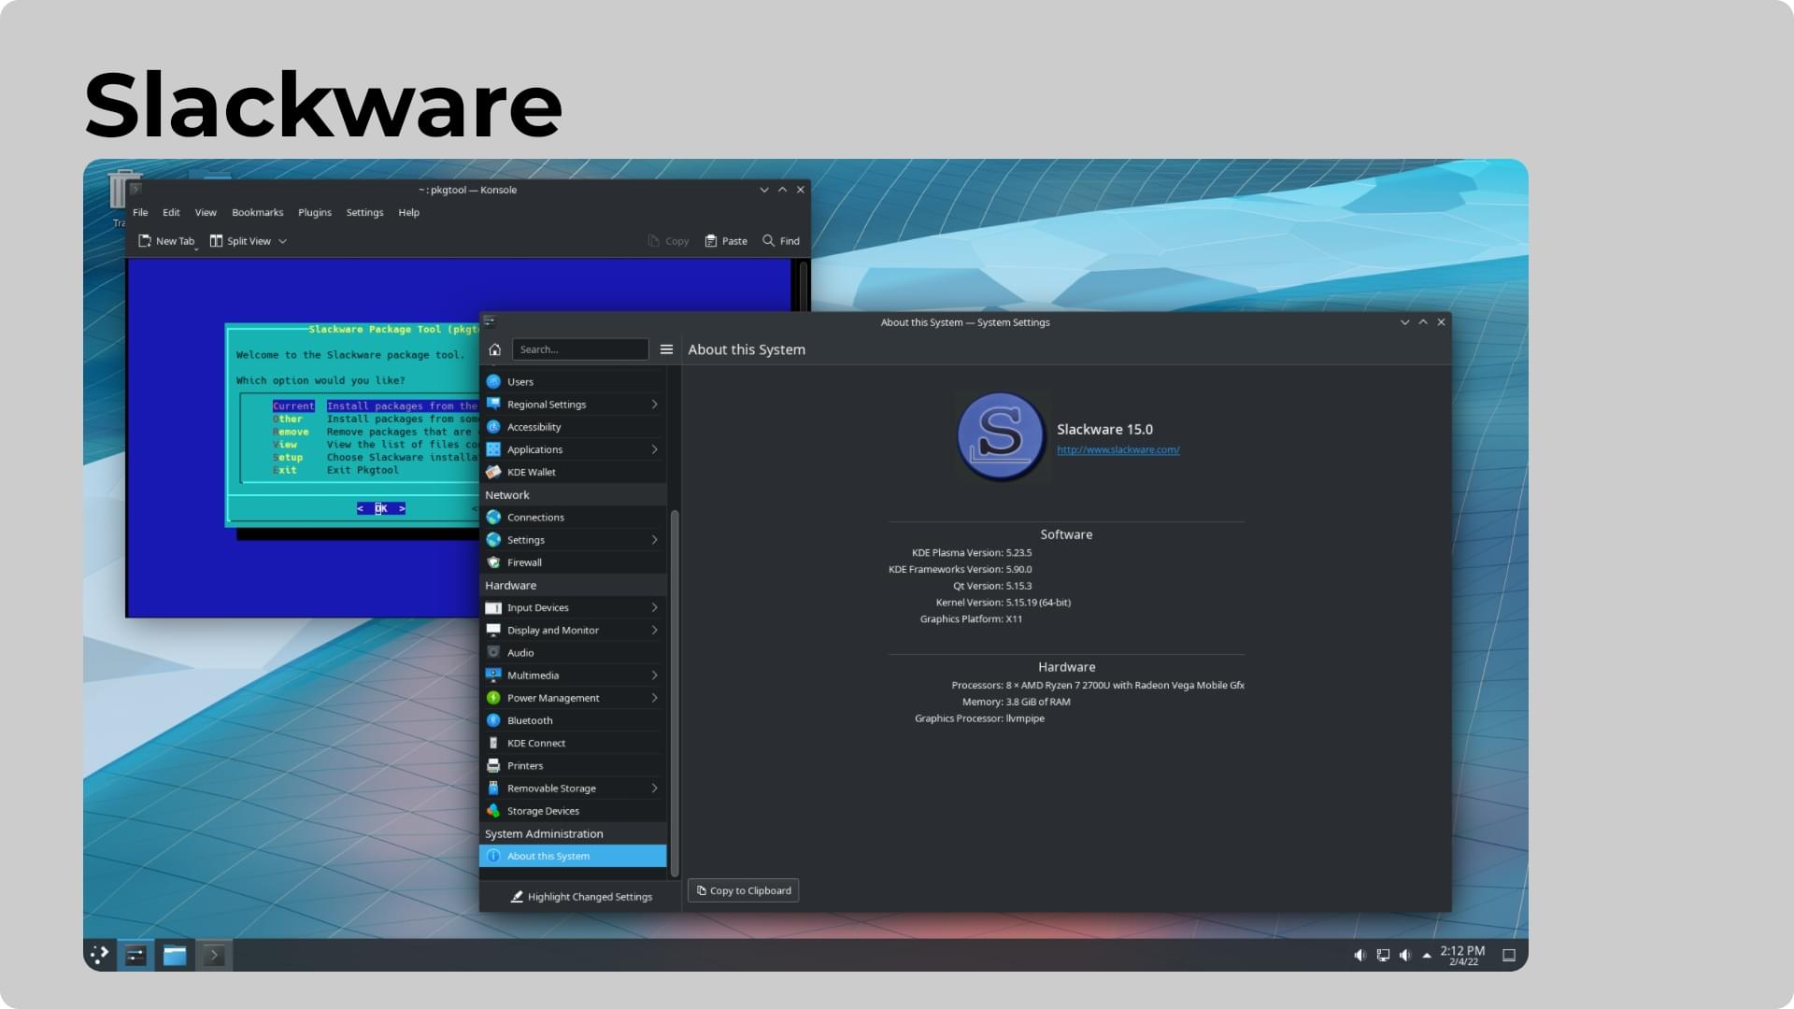
Task: Open the Split View dropdown arrow
Action: [x=282, y=241]
